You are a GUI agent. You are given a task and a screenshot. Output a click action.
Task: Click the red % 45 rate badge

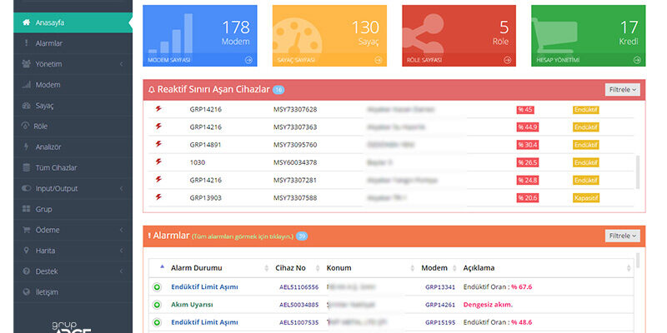click(x=525, y=110)
